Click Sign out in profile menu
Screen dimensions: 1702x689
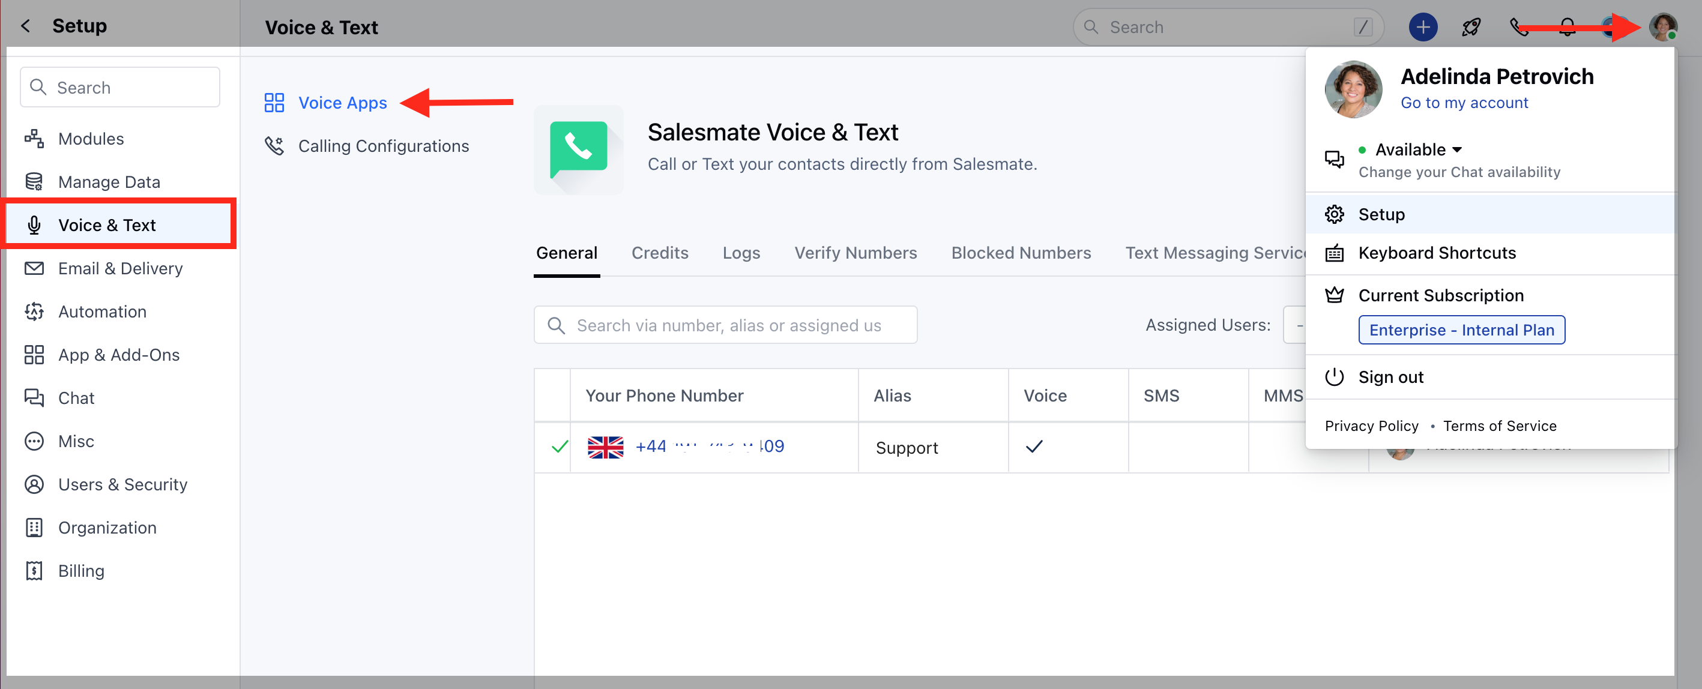pos(1390,377)
